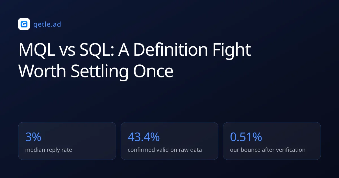The image size is (339, 178).
Task: Click "our bounce after verification" label
Action: click(268, 150)
